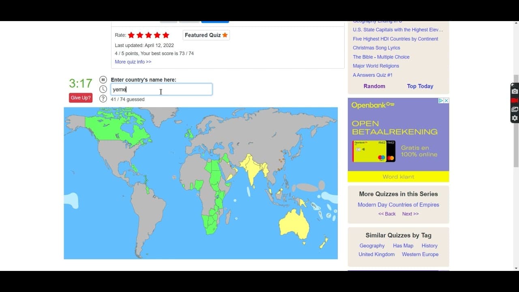Viewport: 519px width, 292px height.
Task: Click the scrollbar down arrow
Action: coord(516,268)
